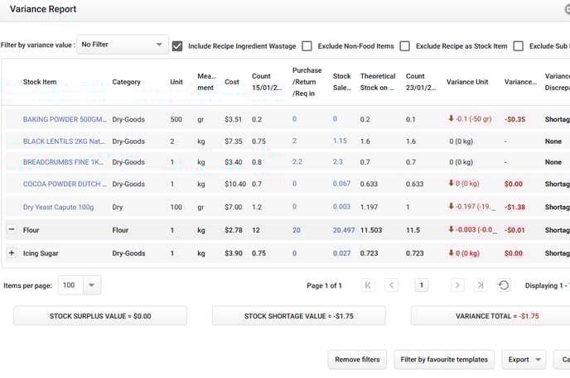Go to next page arrow

(457, 285)
